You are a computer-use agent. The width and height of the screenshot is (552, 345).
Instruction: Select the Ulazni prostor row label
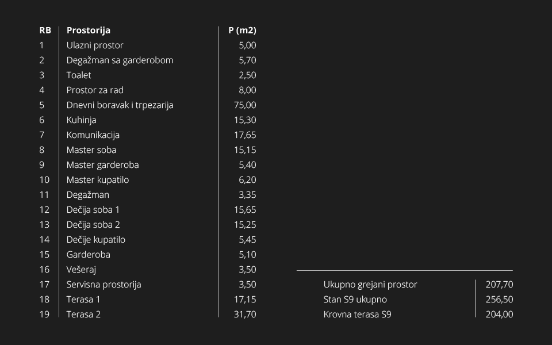pos(95,45)
